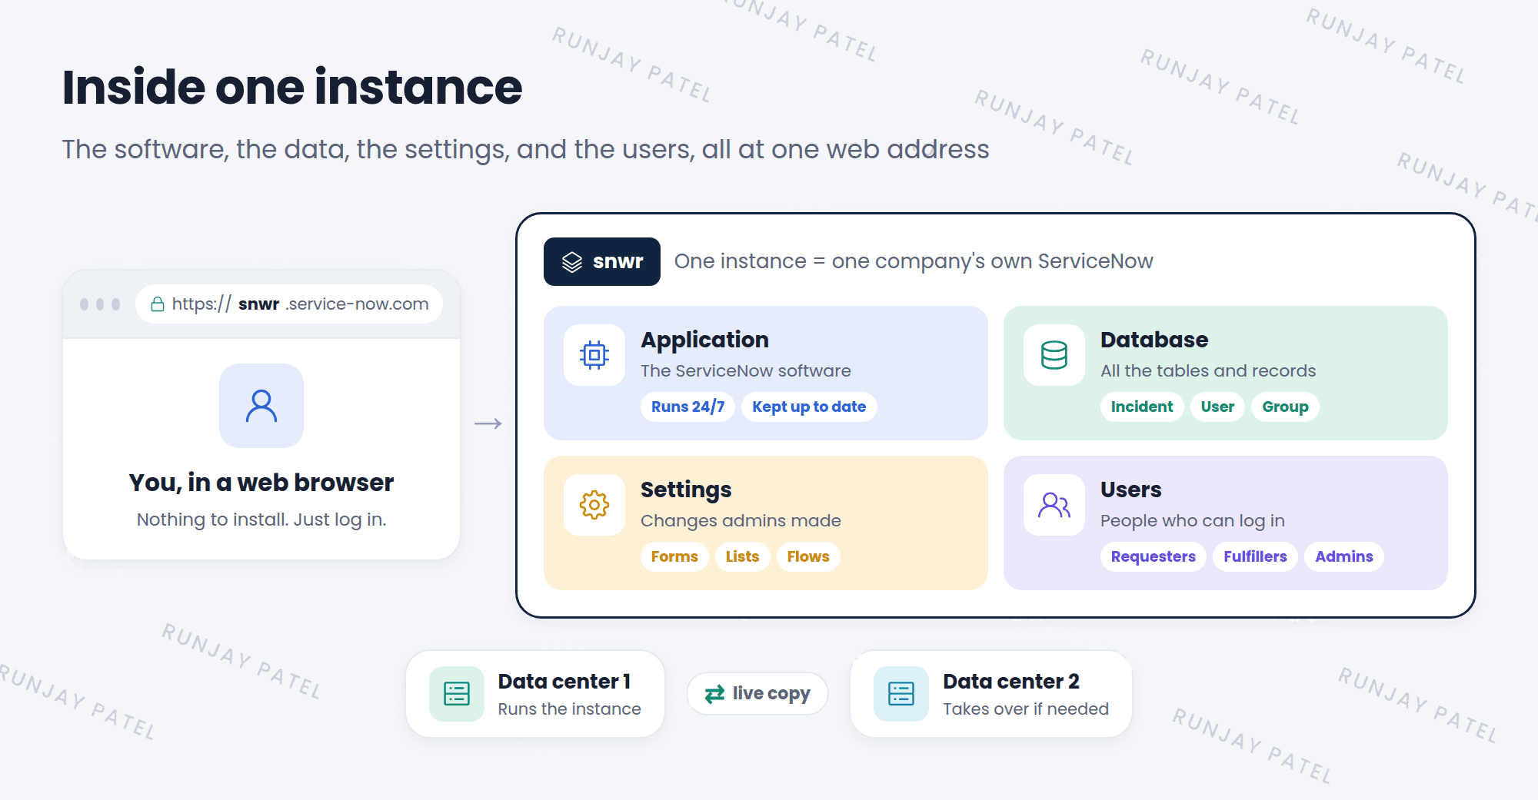Click 'People who can log in' text

1193,520
